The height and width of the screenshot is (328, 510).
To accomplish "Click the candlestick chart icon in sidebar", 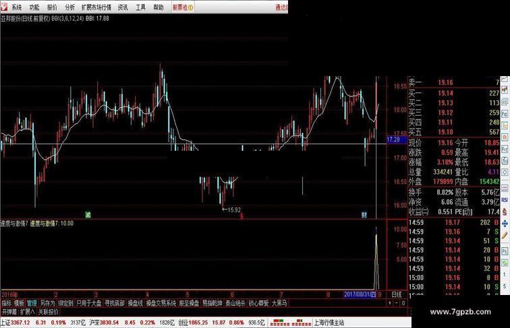I will coord(505,90).
